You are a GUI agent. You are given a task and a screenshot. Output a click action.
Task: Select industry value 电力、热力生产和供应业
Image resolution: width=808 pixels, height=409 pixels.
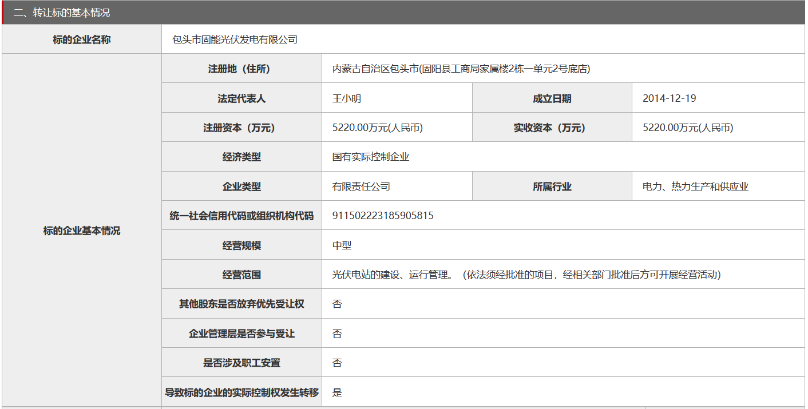pyautogui.click(x=696, y=187)
